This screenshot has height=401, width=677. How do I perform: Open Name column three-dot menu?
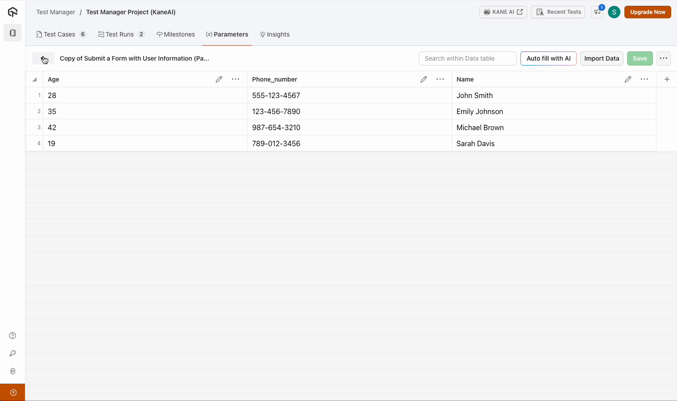644,79
